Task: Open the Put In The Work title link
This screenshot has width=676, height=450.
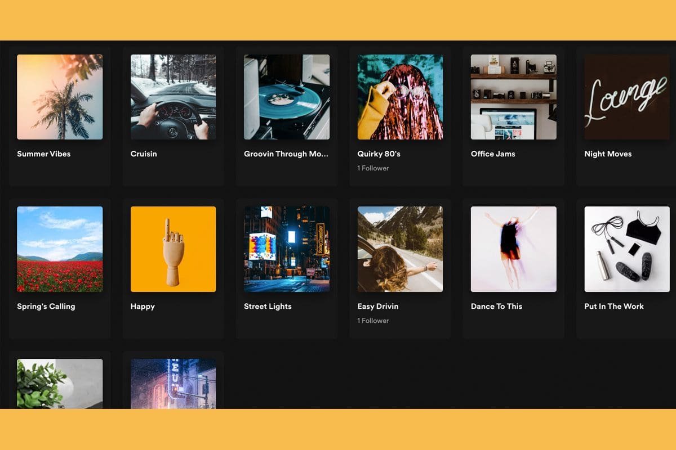Action: [x=613, y=307]
